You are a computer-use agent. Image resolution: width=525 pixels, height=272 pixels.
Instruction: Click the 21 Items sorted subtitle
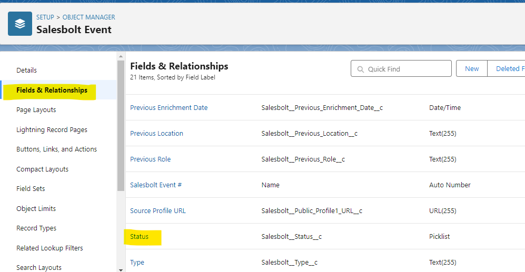(173, 77)
